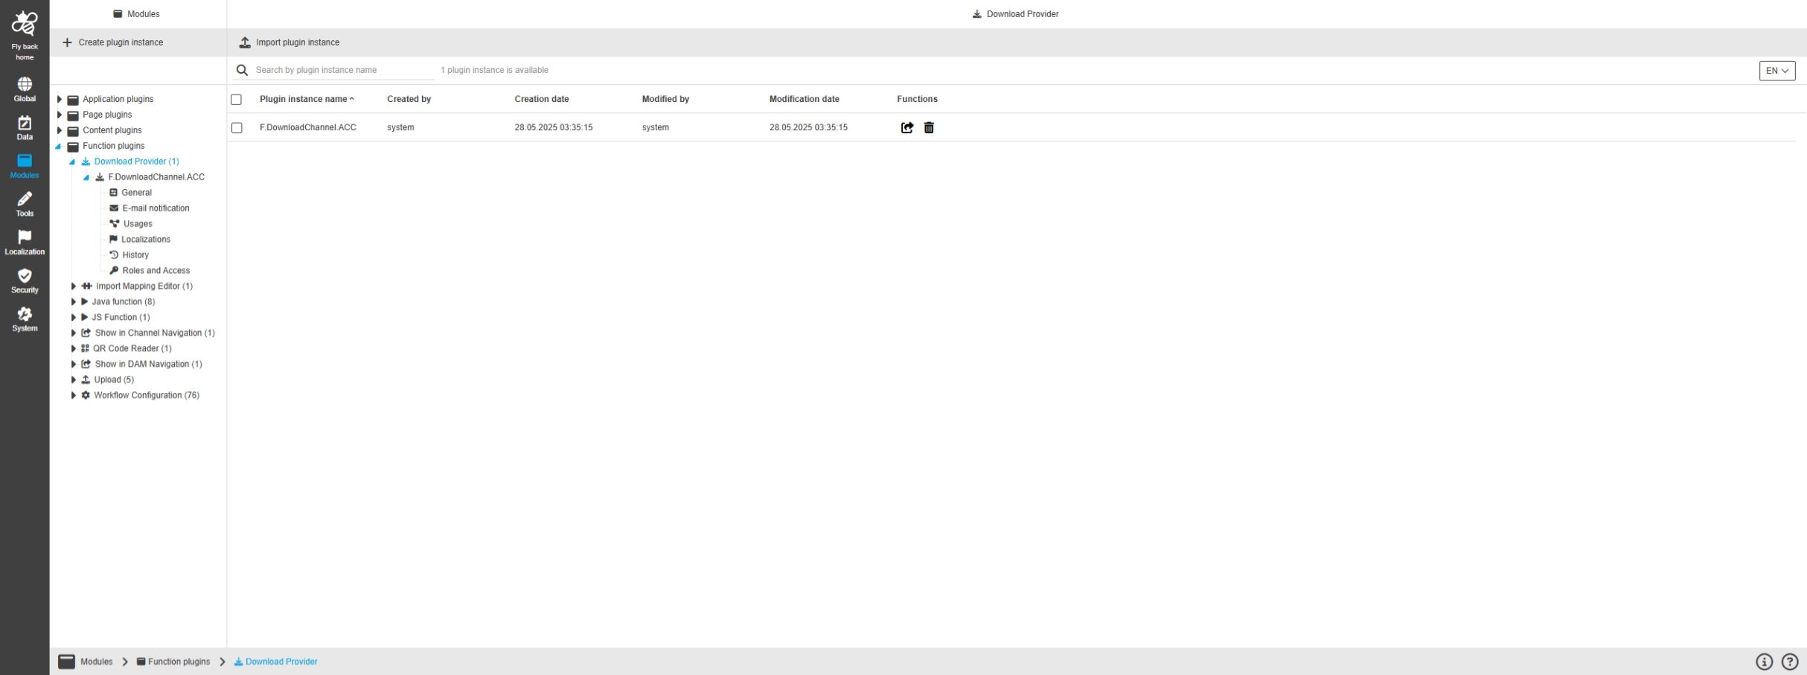Collapse the Function plugins tree node

(x=58, y=147)
